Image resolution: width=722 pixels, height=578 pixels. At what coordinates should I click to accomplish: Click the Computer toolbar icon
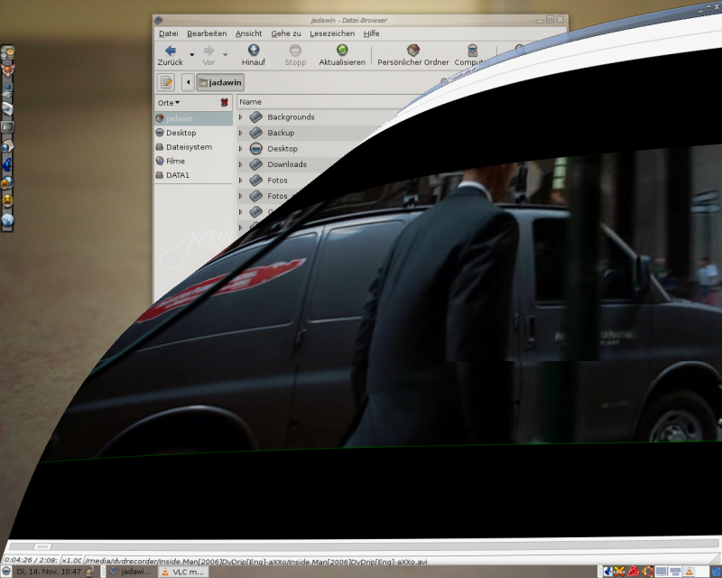click(472, 50)
